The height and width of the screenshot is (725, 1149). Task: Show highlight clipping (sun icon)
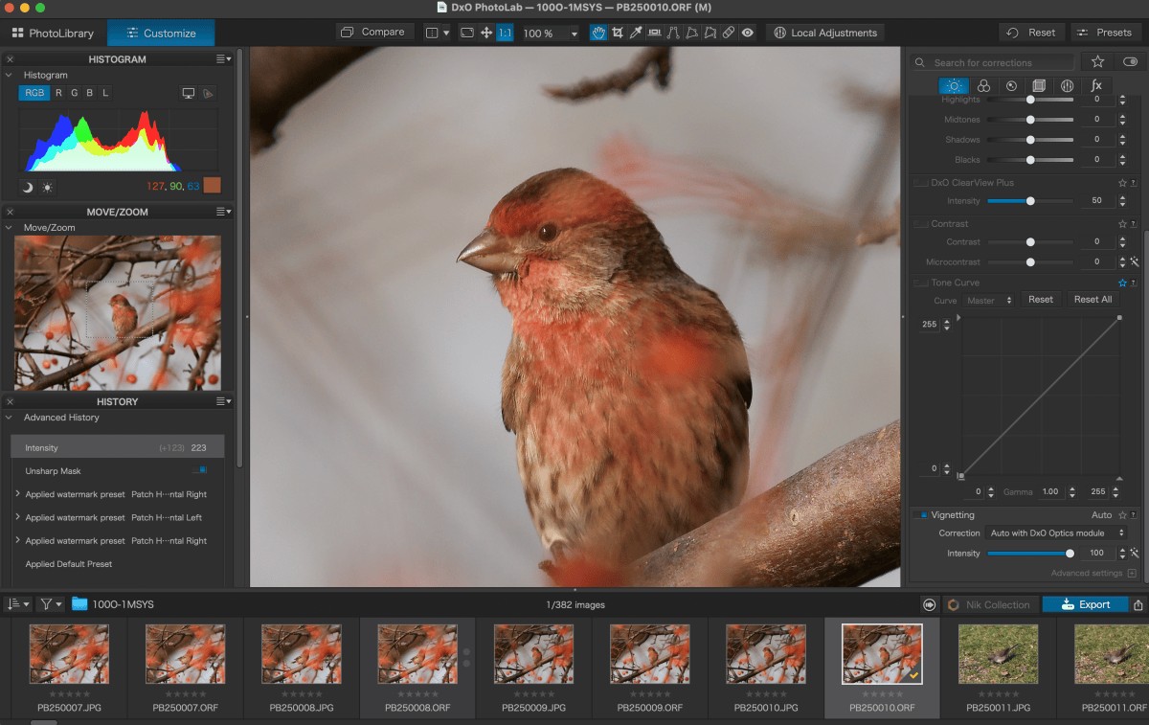click(x=47, y=187)
